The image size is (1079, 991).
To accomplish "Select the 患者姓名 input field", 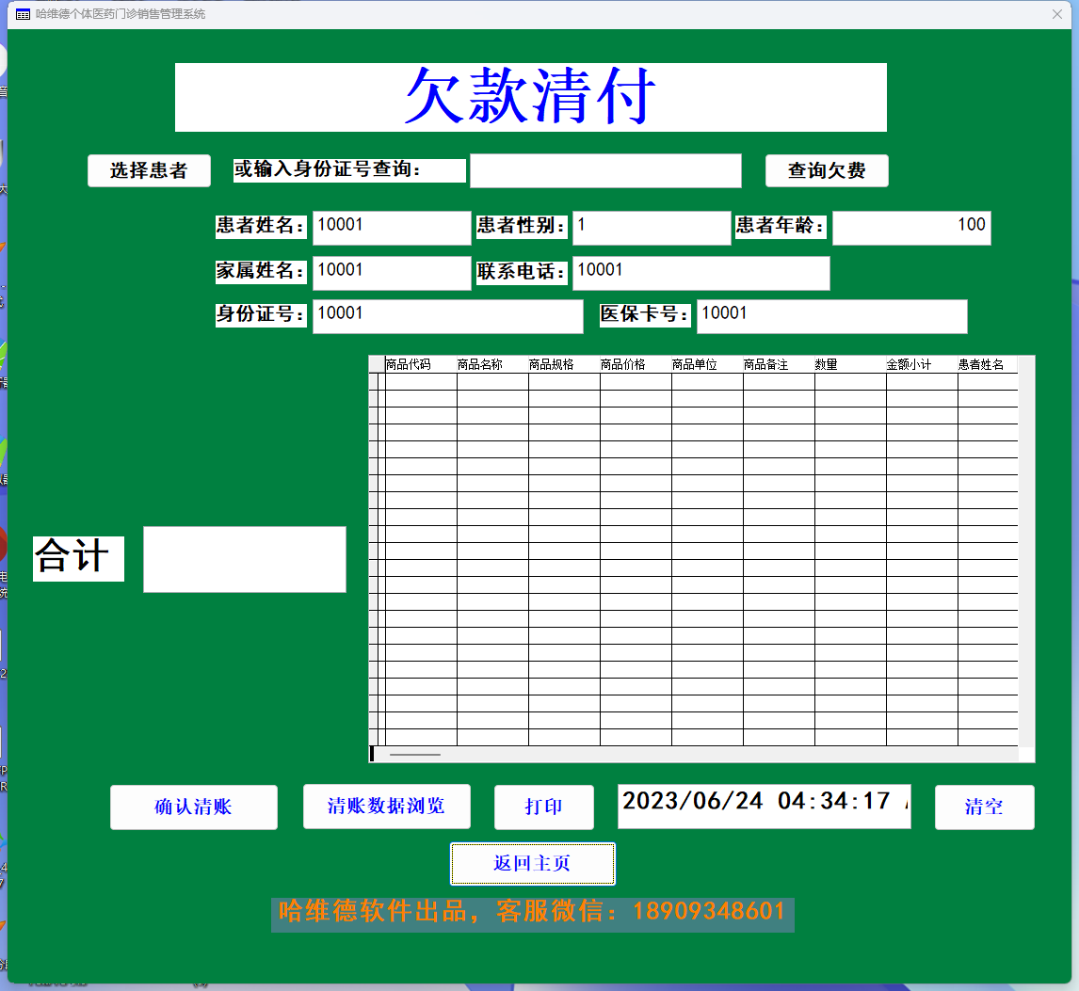I will point(392,228).
